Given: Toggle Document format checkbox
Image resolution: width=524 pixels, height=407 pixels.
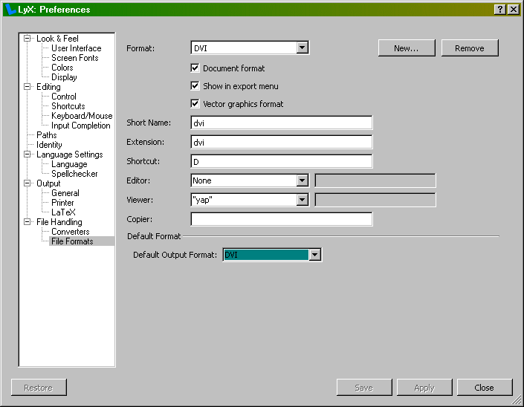Looking at the screenshot, I should pos(195,68).
